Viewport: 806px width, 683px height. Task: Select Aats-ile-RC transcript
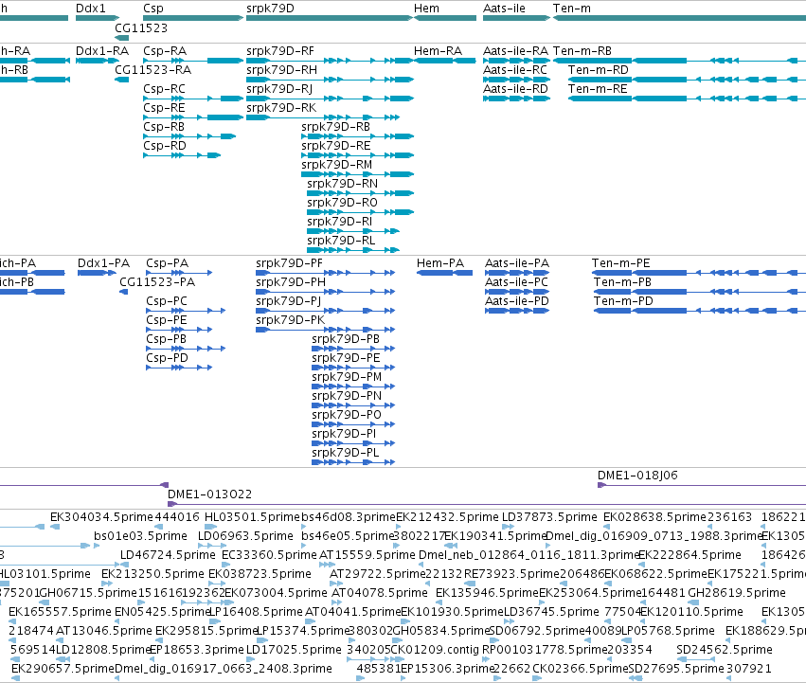tap(516, 80)
